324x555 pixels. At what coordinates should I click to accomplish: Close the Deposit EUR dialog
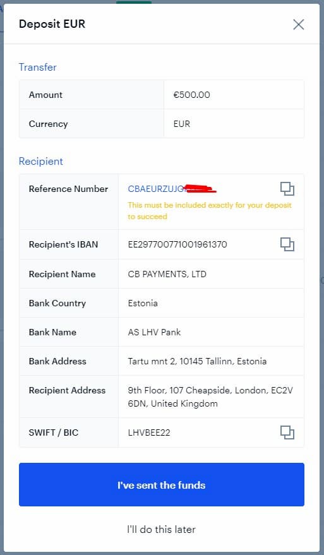pos(299,25)
